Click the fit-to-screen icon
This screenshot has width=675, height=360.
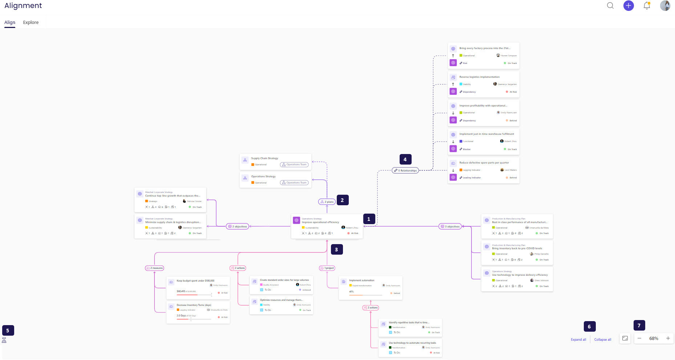coord(625,338)
